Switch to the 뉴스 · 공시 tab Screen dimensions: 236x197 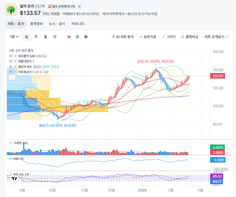(x=57, y=24)
